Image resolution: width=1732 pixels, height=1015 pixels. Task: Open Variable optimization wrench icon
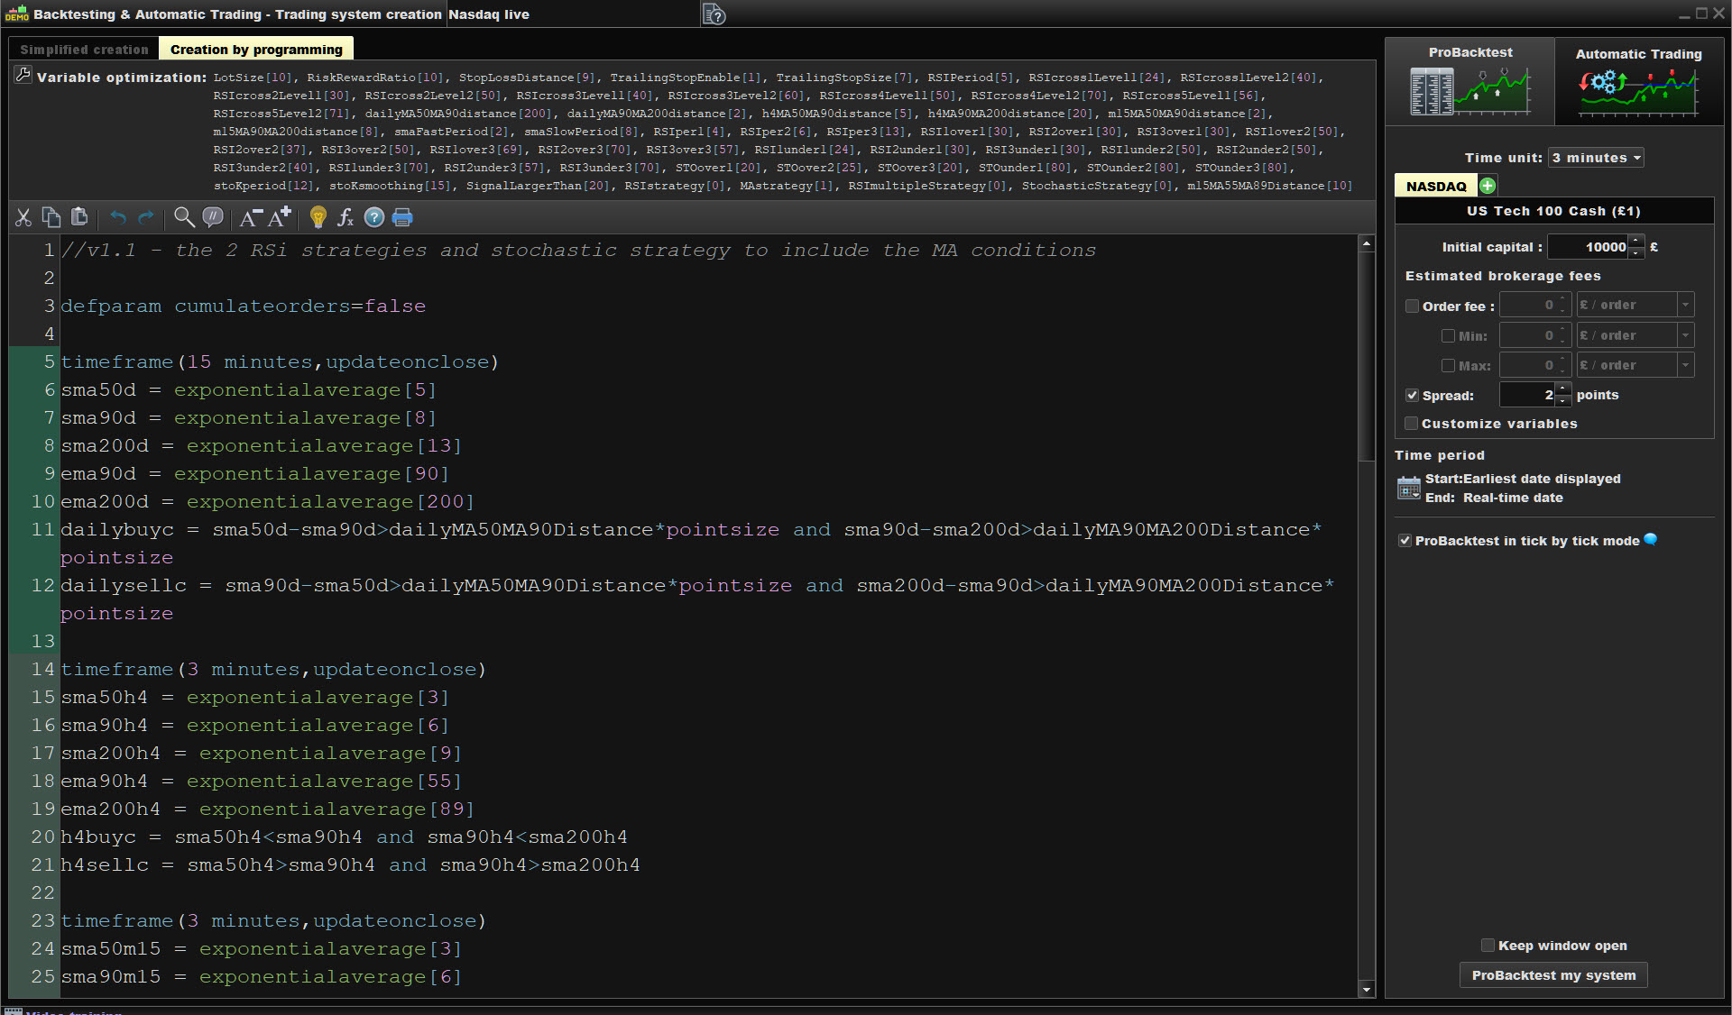click(x=23, y=76)
